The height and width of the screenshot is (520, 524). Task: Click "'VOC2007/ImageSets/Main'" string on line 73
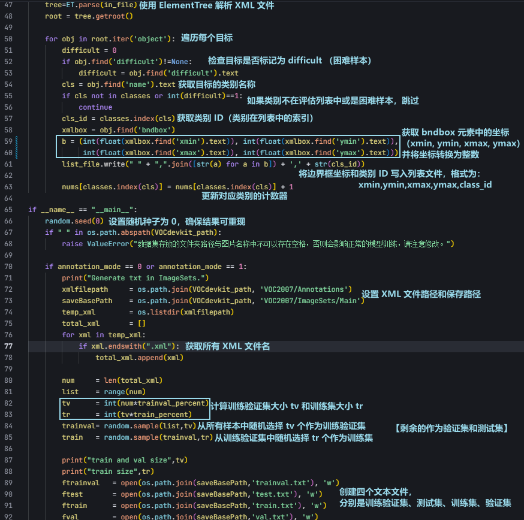coord(312,300)
